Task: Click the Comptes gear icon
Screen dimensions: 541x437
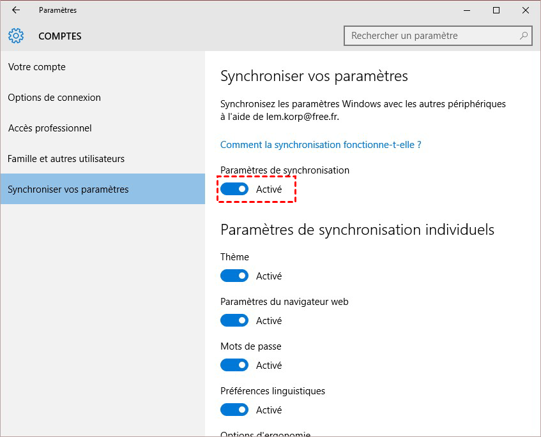Action: [x=16, y=36]
